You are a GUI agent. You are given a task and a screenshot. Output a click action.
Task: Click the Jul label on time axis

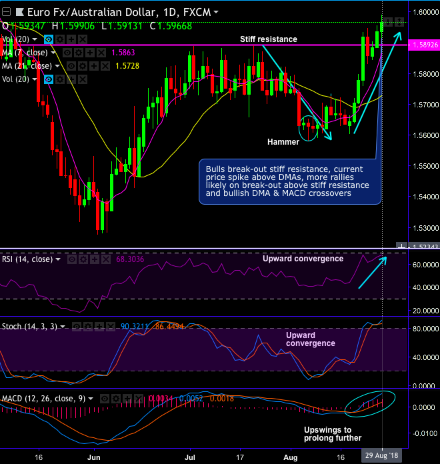[x=190, y=457]
